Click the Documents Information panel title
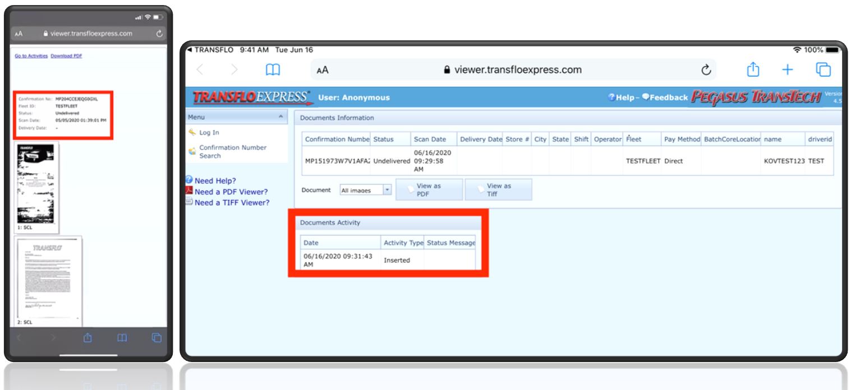The width and height of the screenshot is (851, 390). (338, 118)
